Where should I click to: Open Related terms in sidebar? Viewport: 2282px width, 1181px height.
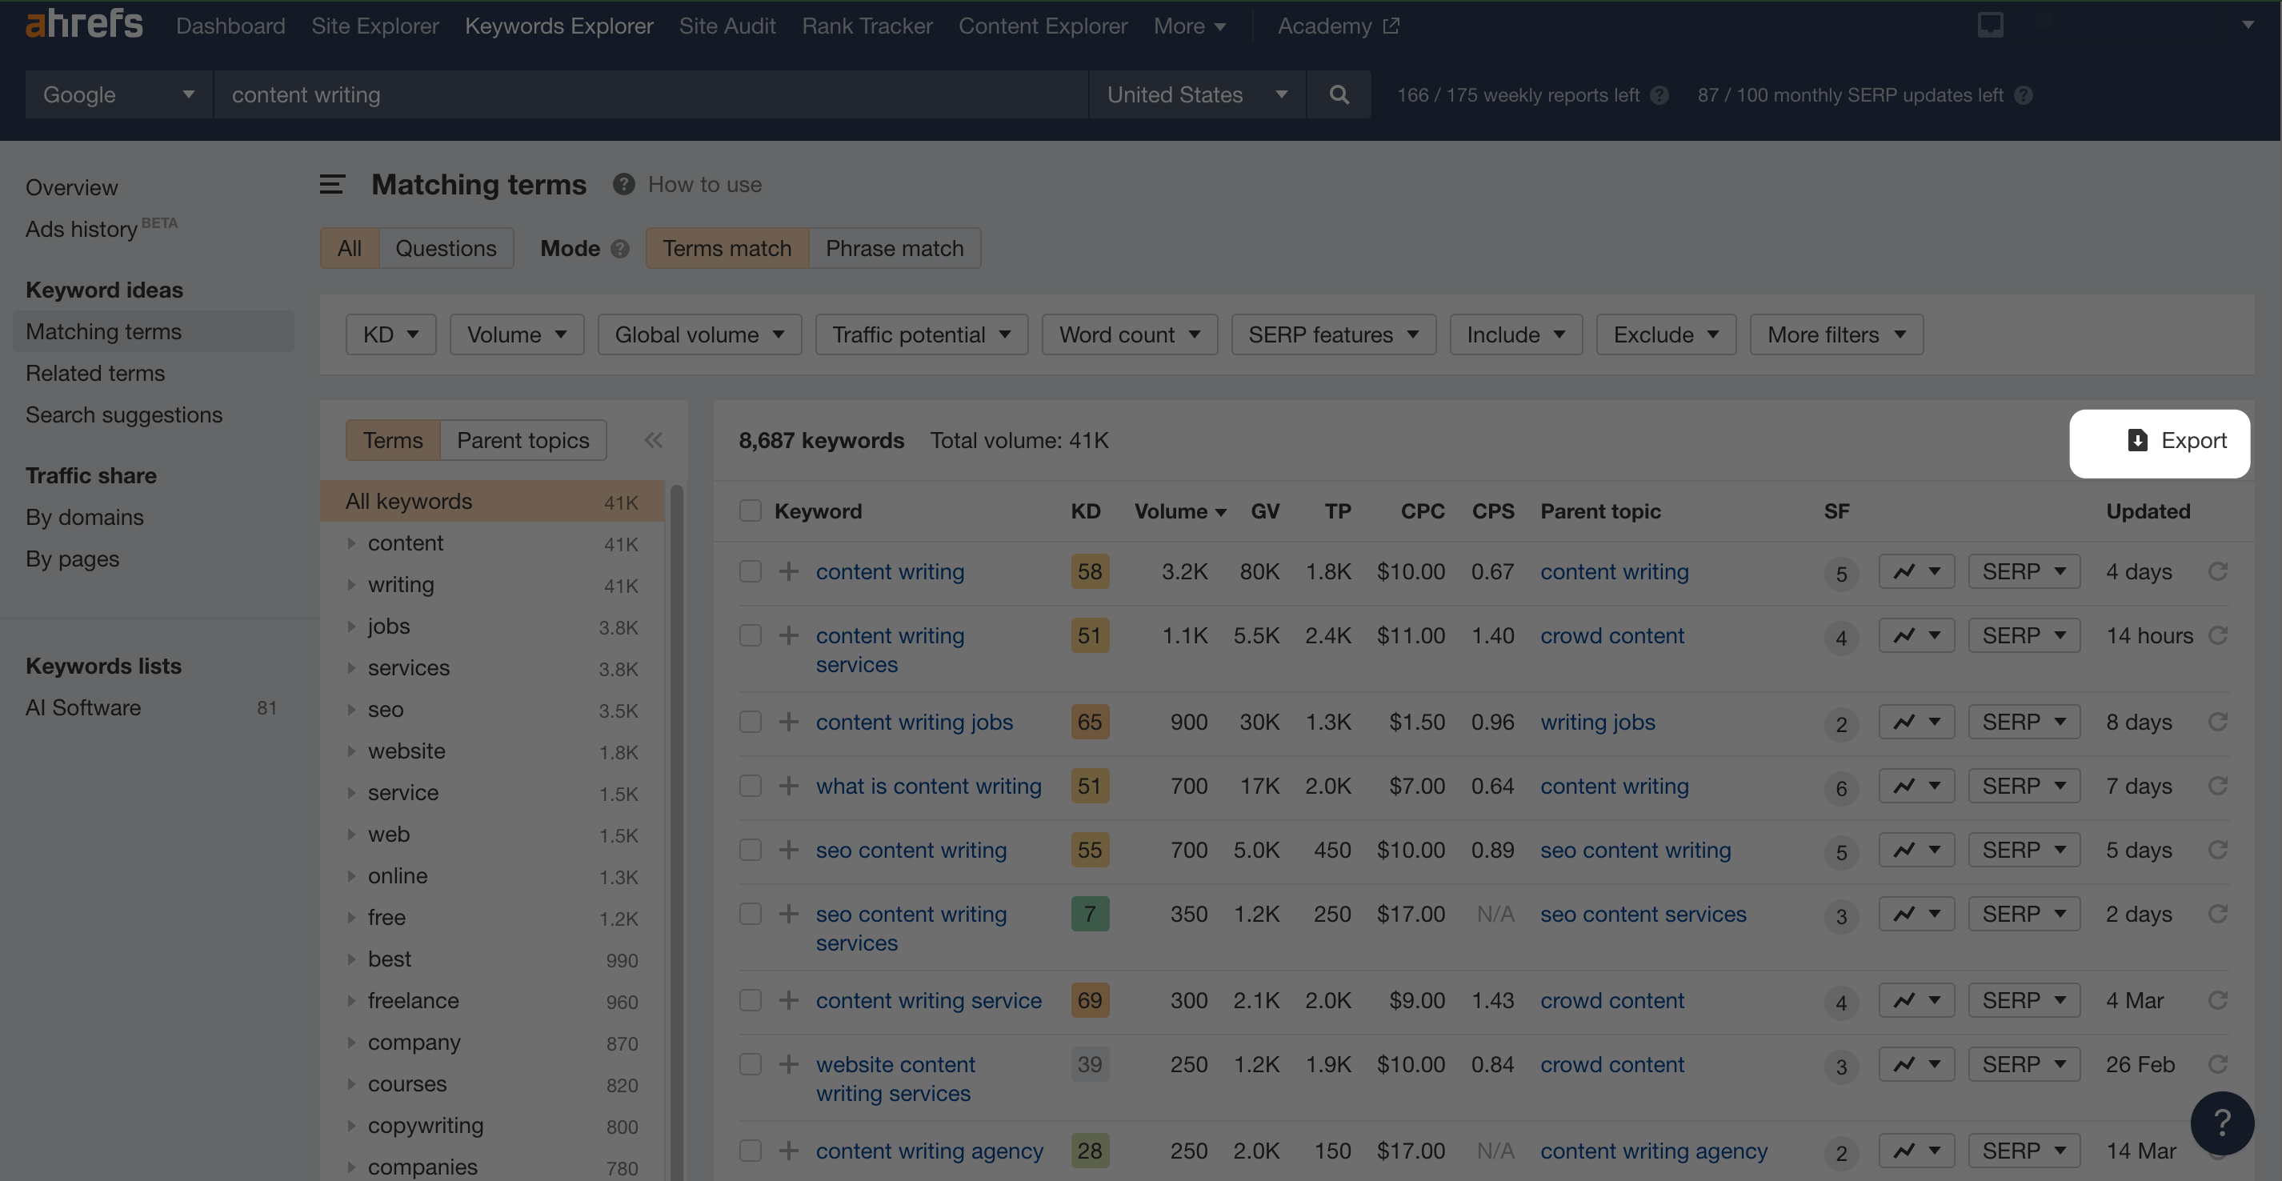[x=94, y=373]
